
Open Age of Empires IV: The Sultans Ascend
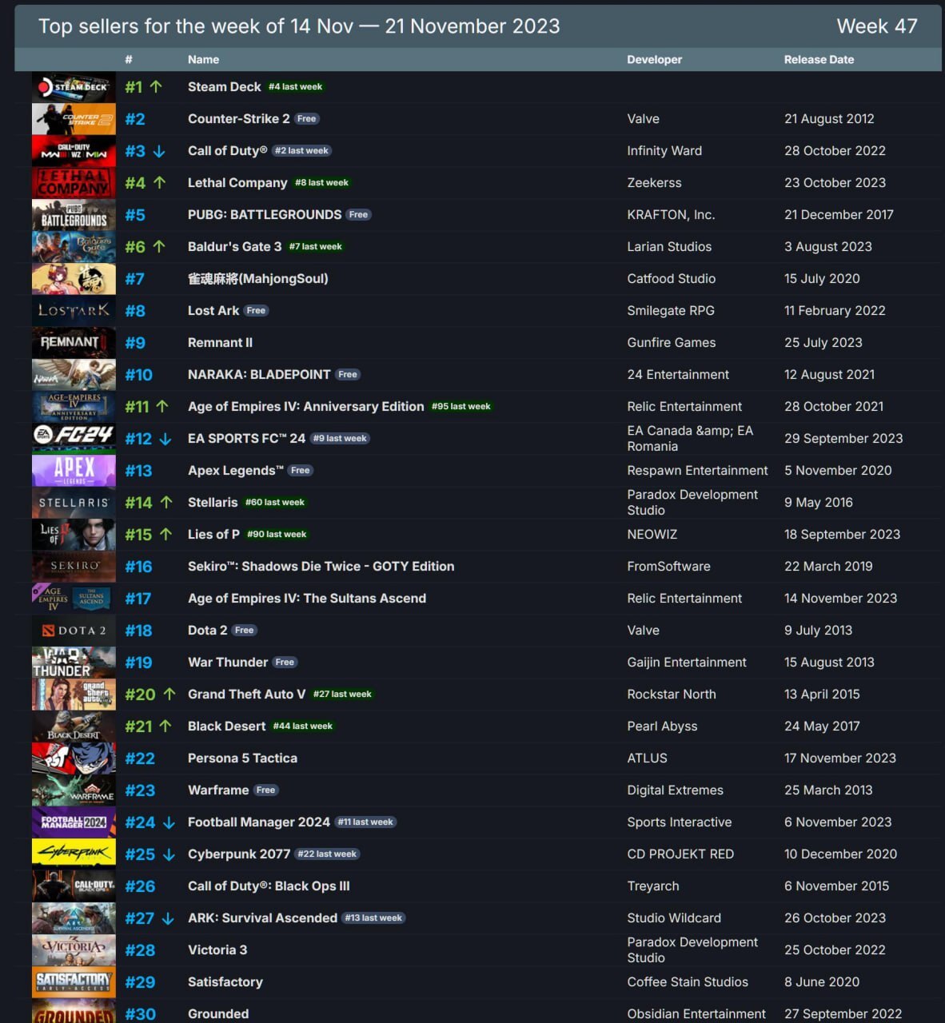(x=307, y=598)
